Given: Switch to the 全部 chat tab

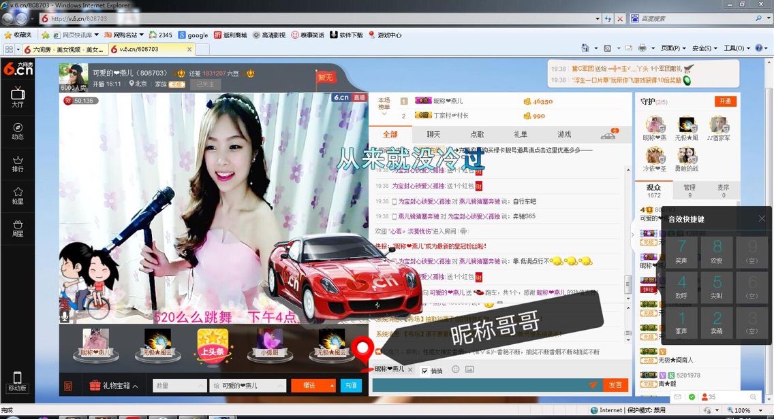Looking at the screenshot, I should click(x=390, y=134).
